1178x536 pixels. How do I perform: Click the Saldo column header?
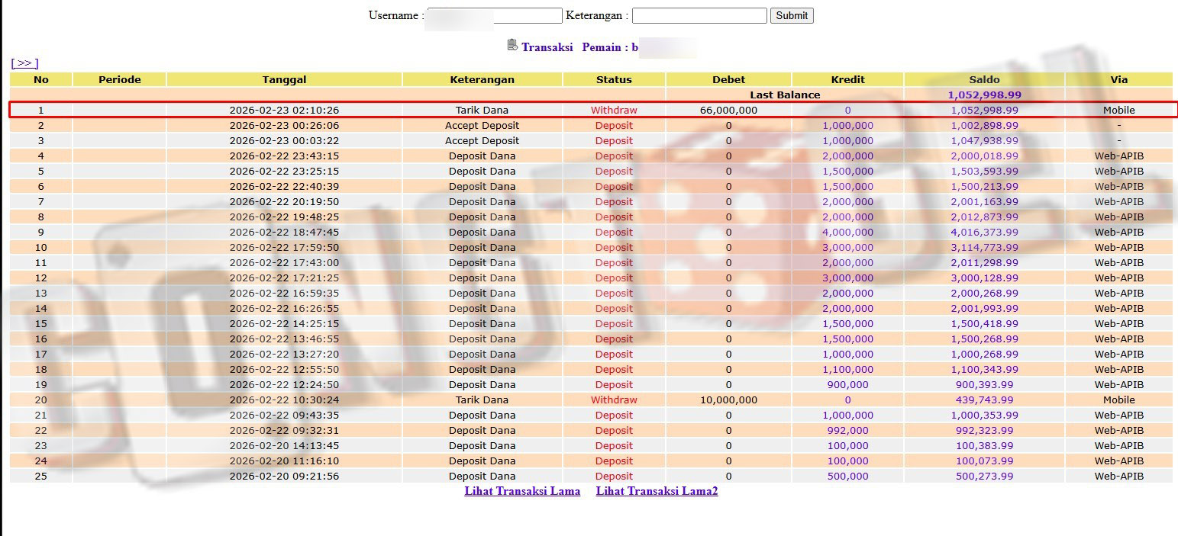984,79
